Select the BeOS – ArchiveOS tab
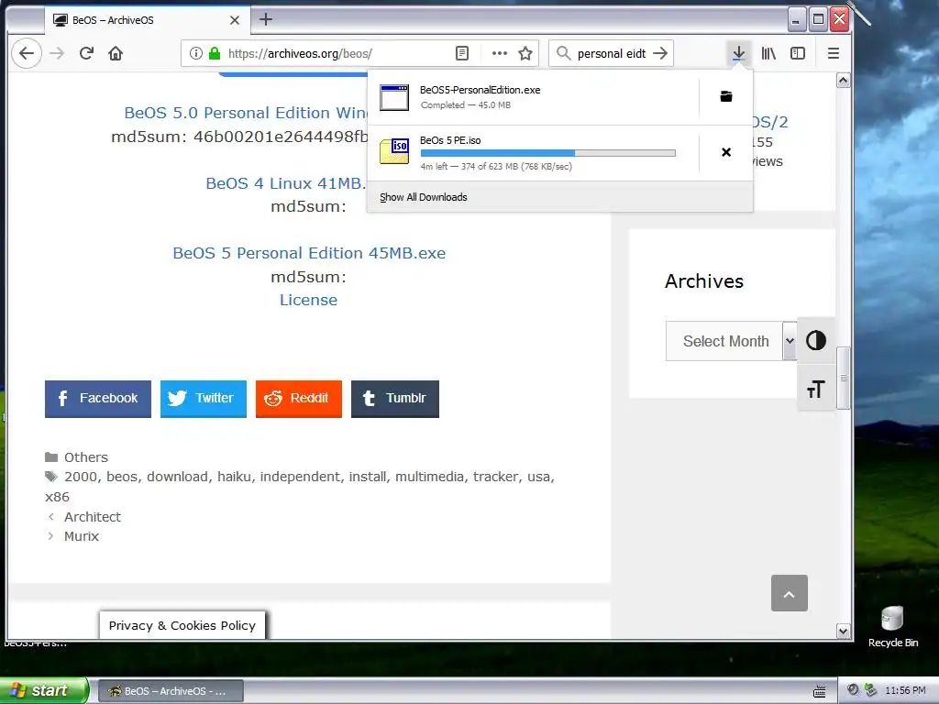The height and width of the screenshot is (704, 939). point(147,20)
